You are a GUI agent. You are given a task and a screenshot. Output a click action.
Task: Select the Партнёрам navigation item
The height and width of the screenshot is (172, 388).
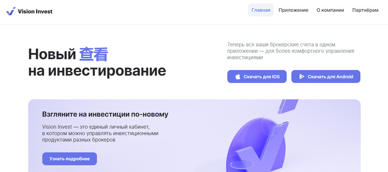point(365,10)
